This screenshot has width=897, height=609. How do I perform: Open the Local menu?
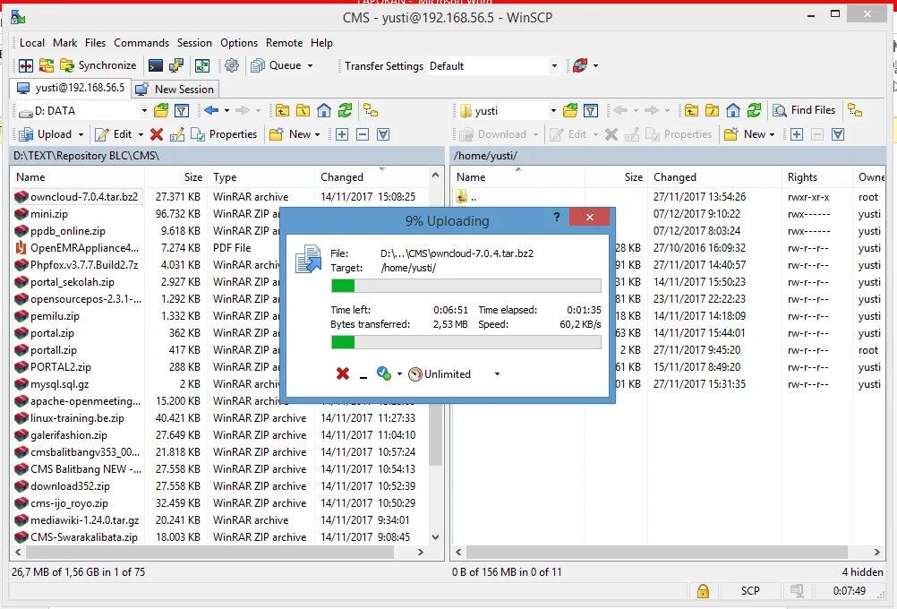click(x=31, y=43)
